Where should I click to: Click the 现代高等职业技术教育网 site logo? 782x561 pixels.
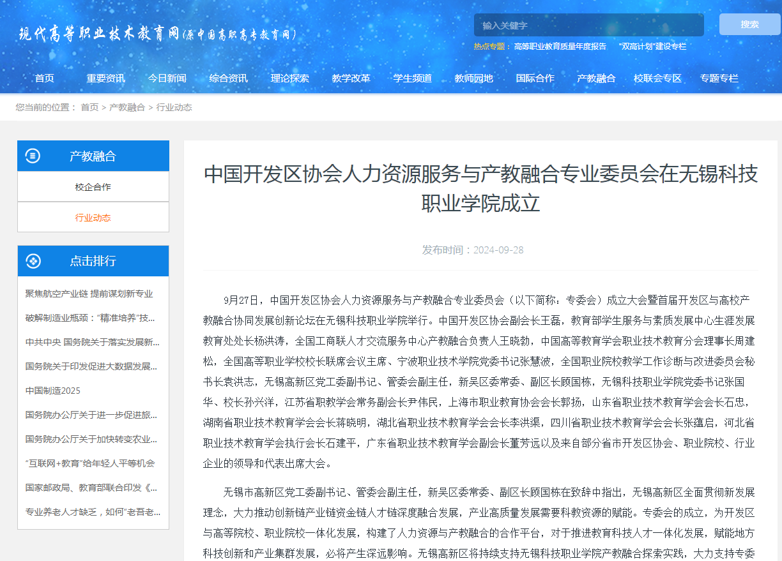(x=158, y=34)
